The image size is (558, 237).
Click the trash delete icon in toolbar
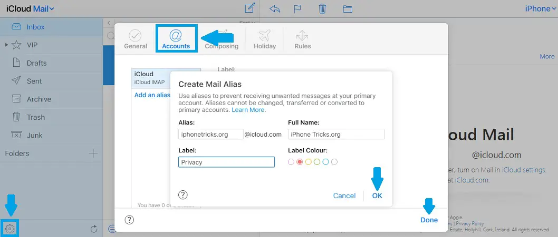coord(322,9)
